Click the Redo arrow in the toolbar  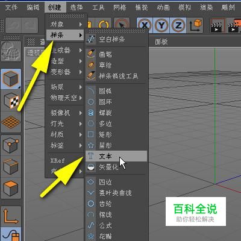(30, 25)
